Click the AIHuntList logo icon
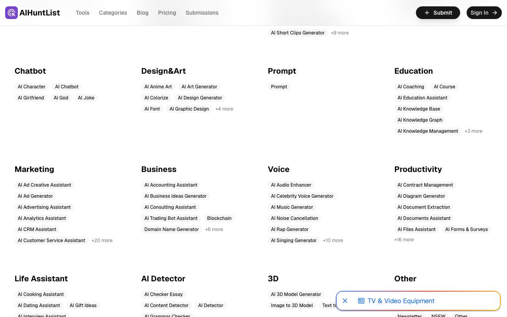The height and width of the screenshot is (317, 507). click(x=11, y=13)
